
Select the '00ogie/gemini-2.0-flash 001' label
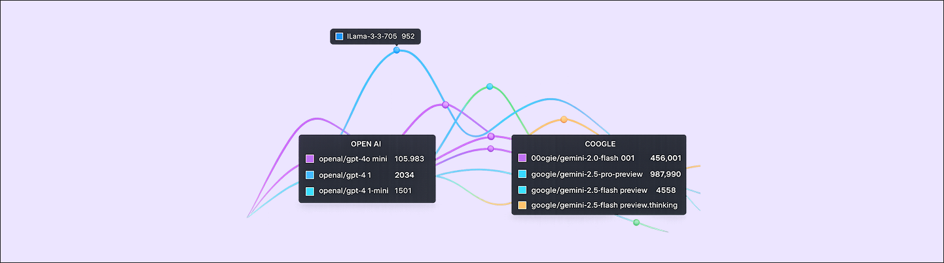point(583,158)
